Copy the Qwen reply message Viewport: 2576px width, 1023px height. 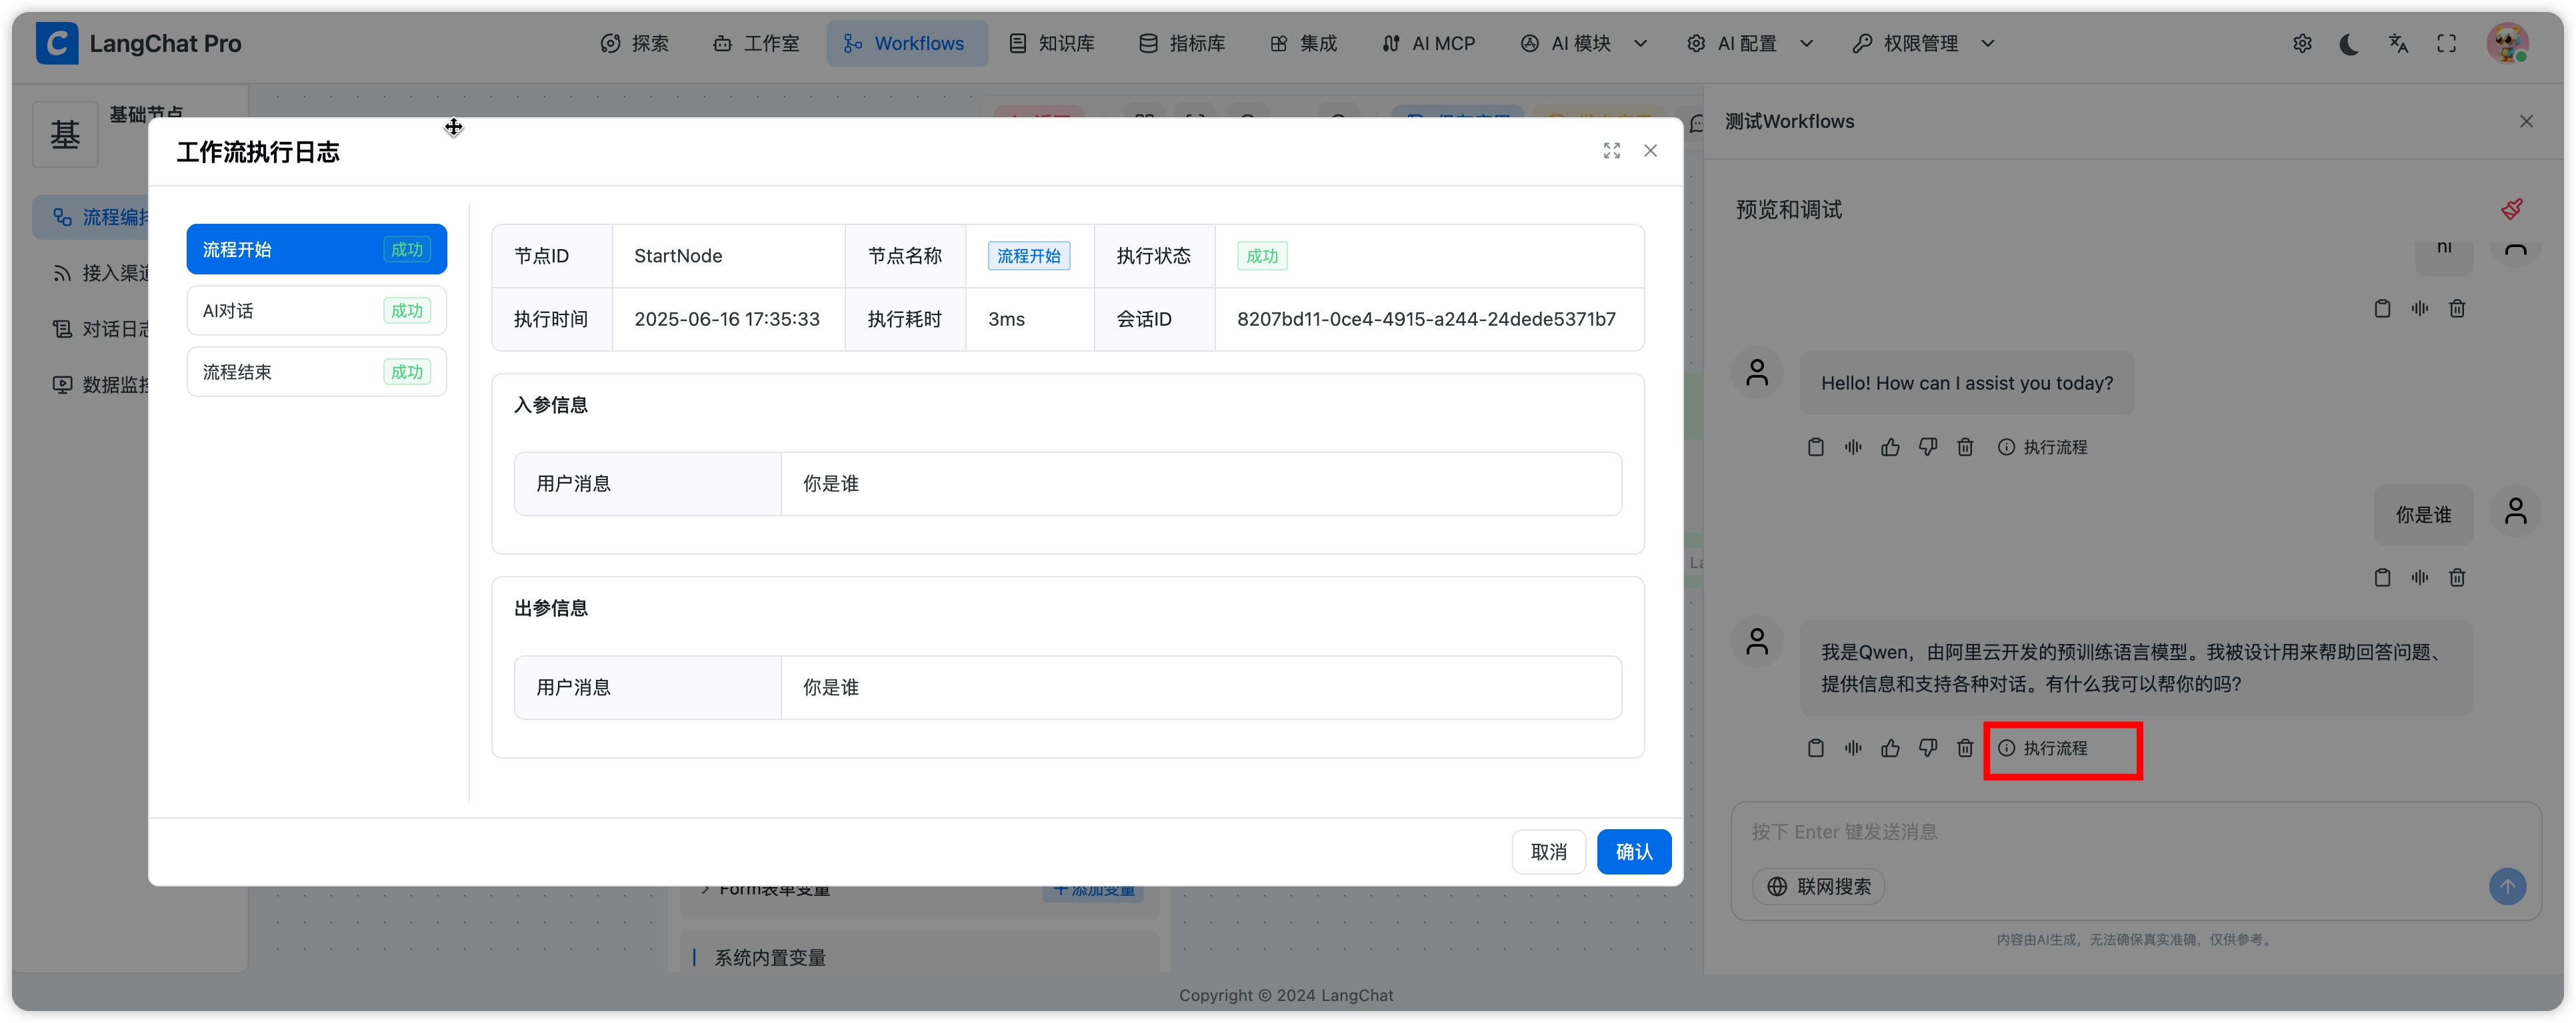(x=1816, y=749)
